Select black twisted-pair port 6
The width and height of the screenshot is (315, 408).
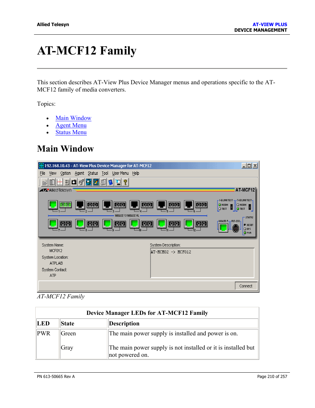pos(189,204)
